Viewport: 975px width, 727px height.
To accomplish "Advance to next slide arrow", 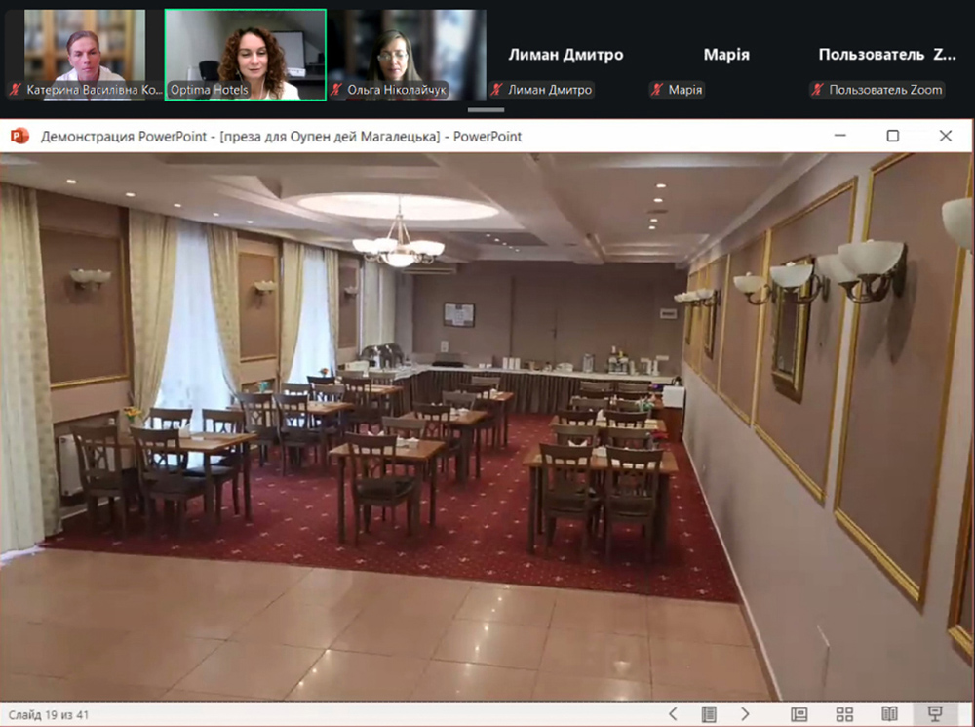I will click(745, 714).
